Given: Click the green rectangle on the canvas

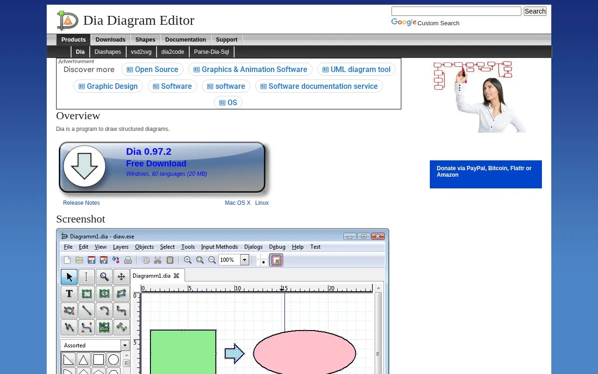Looking at the screenshot, I should (183, 352).
